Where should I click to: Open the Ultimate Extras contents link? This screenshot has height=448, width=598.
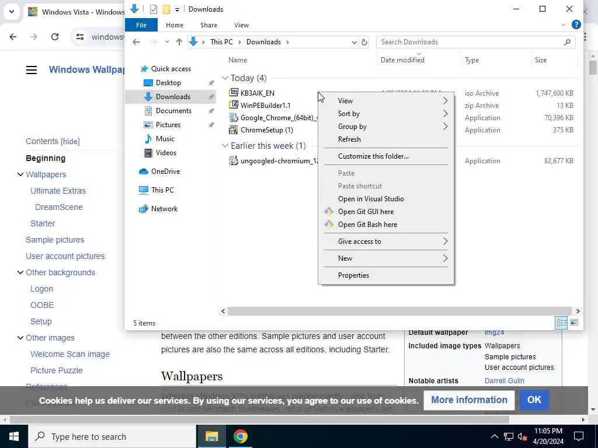[58, 191]
